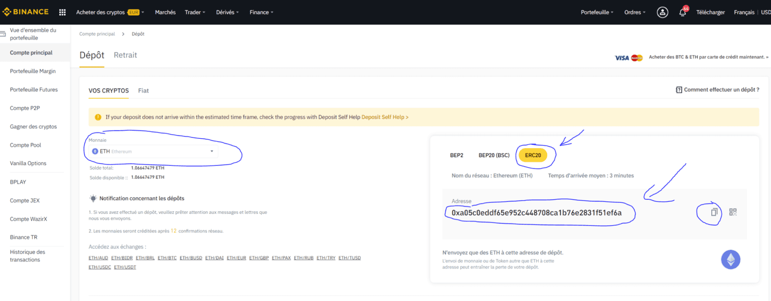Image resolution: width=771 pixels, height=301 pixels.
Task: Click Télécharger in top bar
Action: point(710,12)
